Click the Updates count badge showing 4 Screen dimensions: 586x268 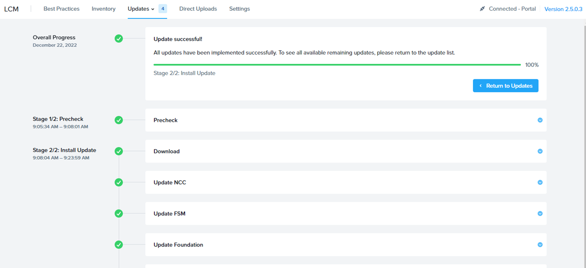coord(163,9)
